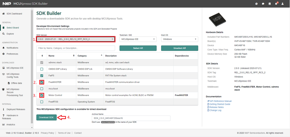This screenshot has height=137, width=290.
Task: Click the Deployed Releases info icon
Action: tap(3, 109)
